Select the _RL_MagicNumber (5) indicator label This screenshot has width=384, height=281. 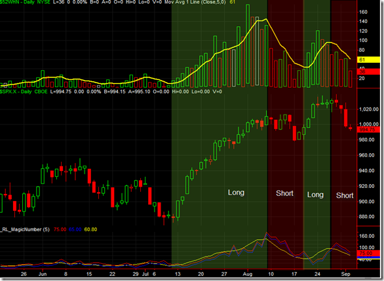click(x=25, y=229)
